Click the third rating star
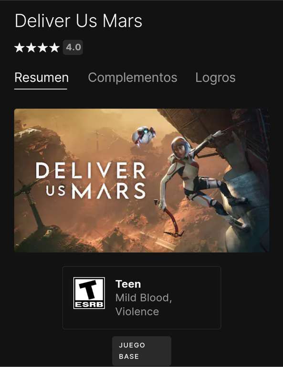 pos(43,47)
